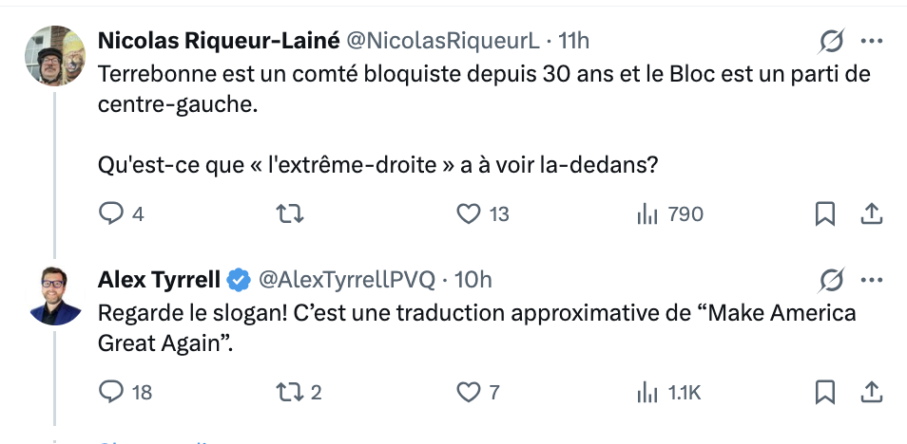Screen dimensions: 907x444
Task: Open the Grok icon on Alex's tweet
Action: (x=830, y=280)
